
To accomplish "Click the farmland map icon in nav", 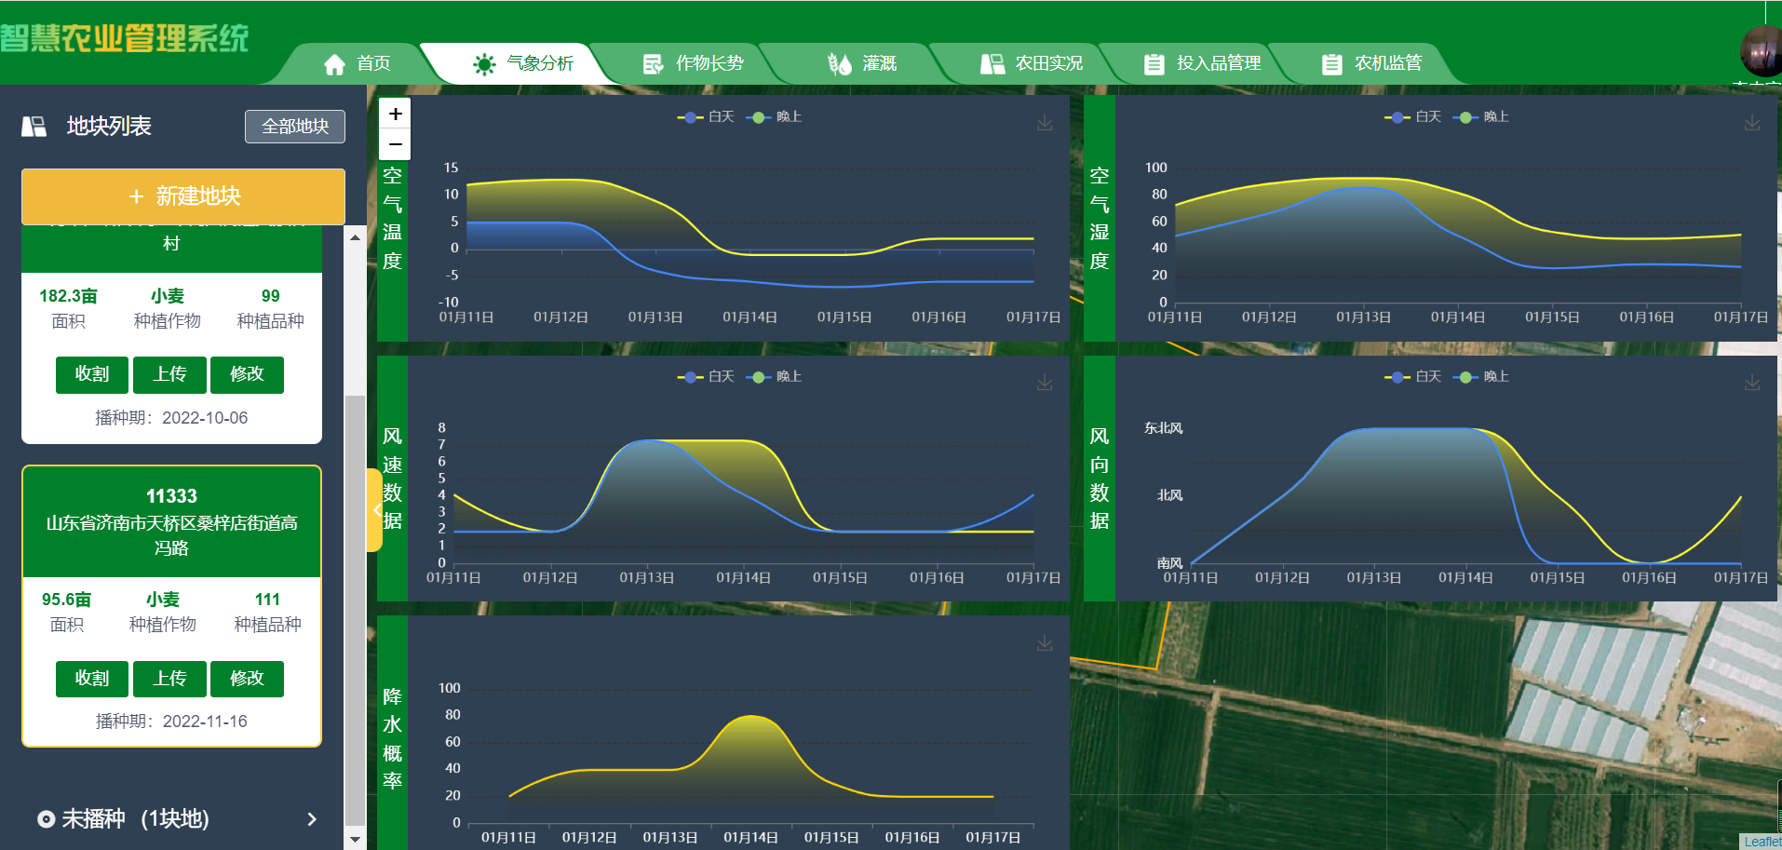I will 992,64.
